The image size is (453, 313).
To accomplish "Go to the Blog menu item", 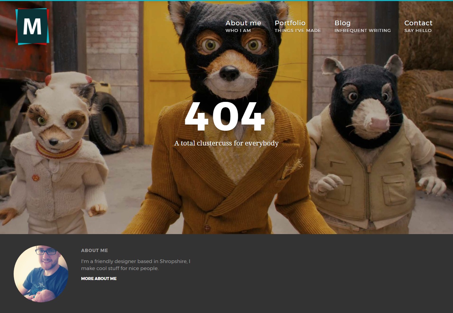I will coord(362,26).
